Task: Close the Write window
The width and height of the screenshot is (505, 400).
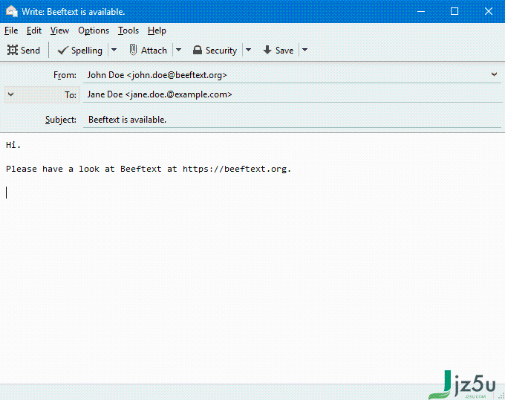Action: [489, 11]
